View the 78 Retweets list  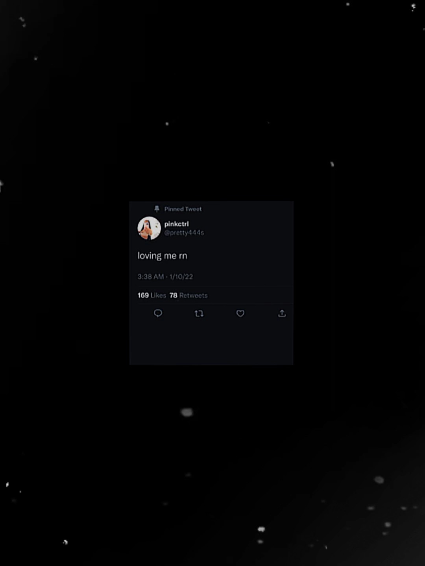click(x=188, y=295)
